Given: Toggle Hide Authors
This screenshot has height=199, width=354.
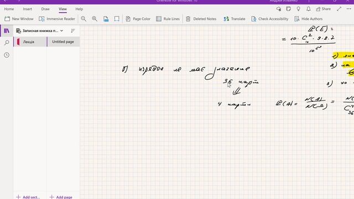Looking at the screenshot, I should [309, 19].
